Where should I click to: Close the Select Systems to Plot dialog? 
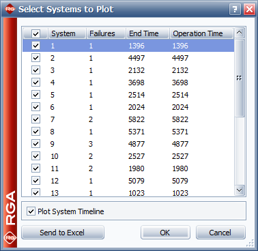click(249, 10)
